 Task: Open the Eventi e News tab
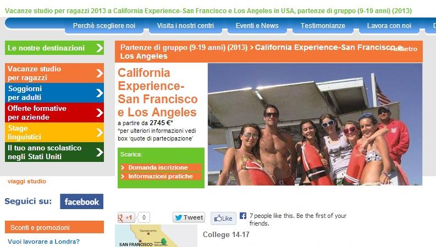257,26
